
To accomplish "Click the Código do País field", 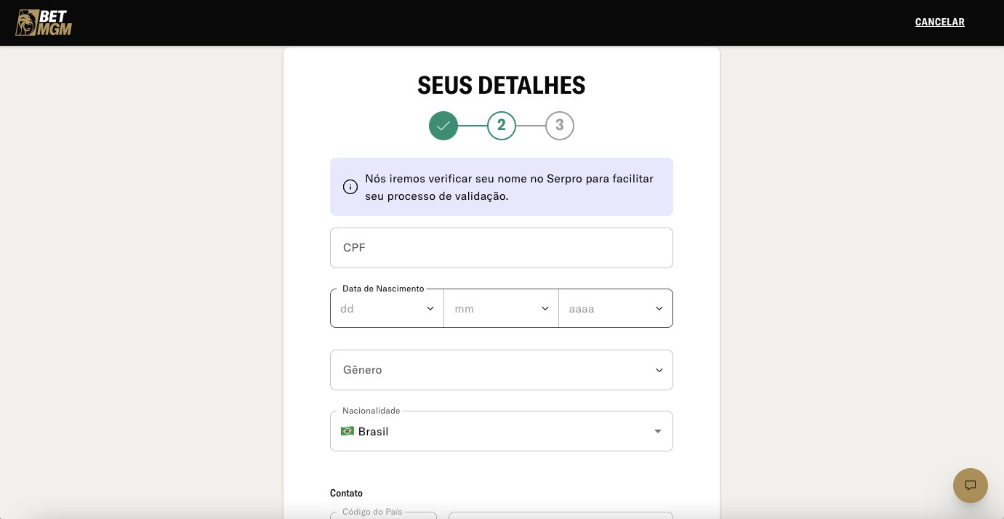I will pos(384,515).
